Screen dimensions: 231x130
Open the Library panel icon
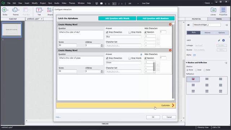click(x=213, y=10)
